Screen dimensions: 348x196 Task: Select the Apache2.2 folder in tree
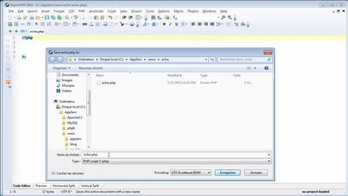(x=74, y=118)
